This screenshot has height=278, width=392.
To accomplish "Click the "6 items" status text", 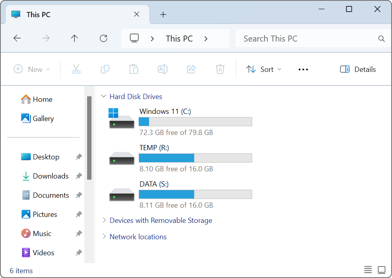I will coord(21,271).
